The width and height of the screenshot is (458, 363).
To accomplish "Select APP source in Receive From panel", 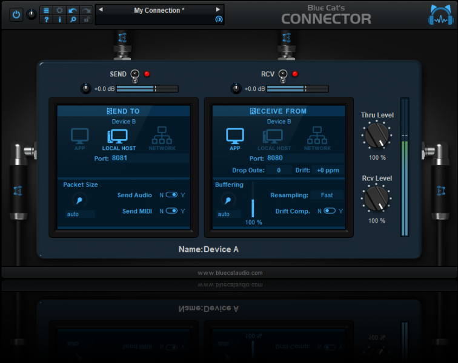I will click(x=235, y=139).
